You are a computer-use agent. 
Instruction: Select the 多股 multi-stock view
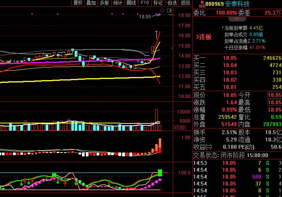(x=104, y=3)
